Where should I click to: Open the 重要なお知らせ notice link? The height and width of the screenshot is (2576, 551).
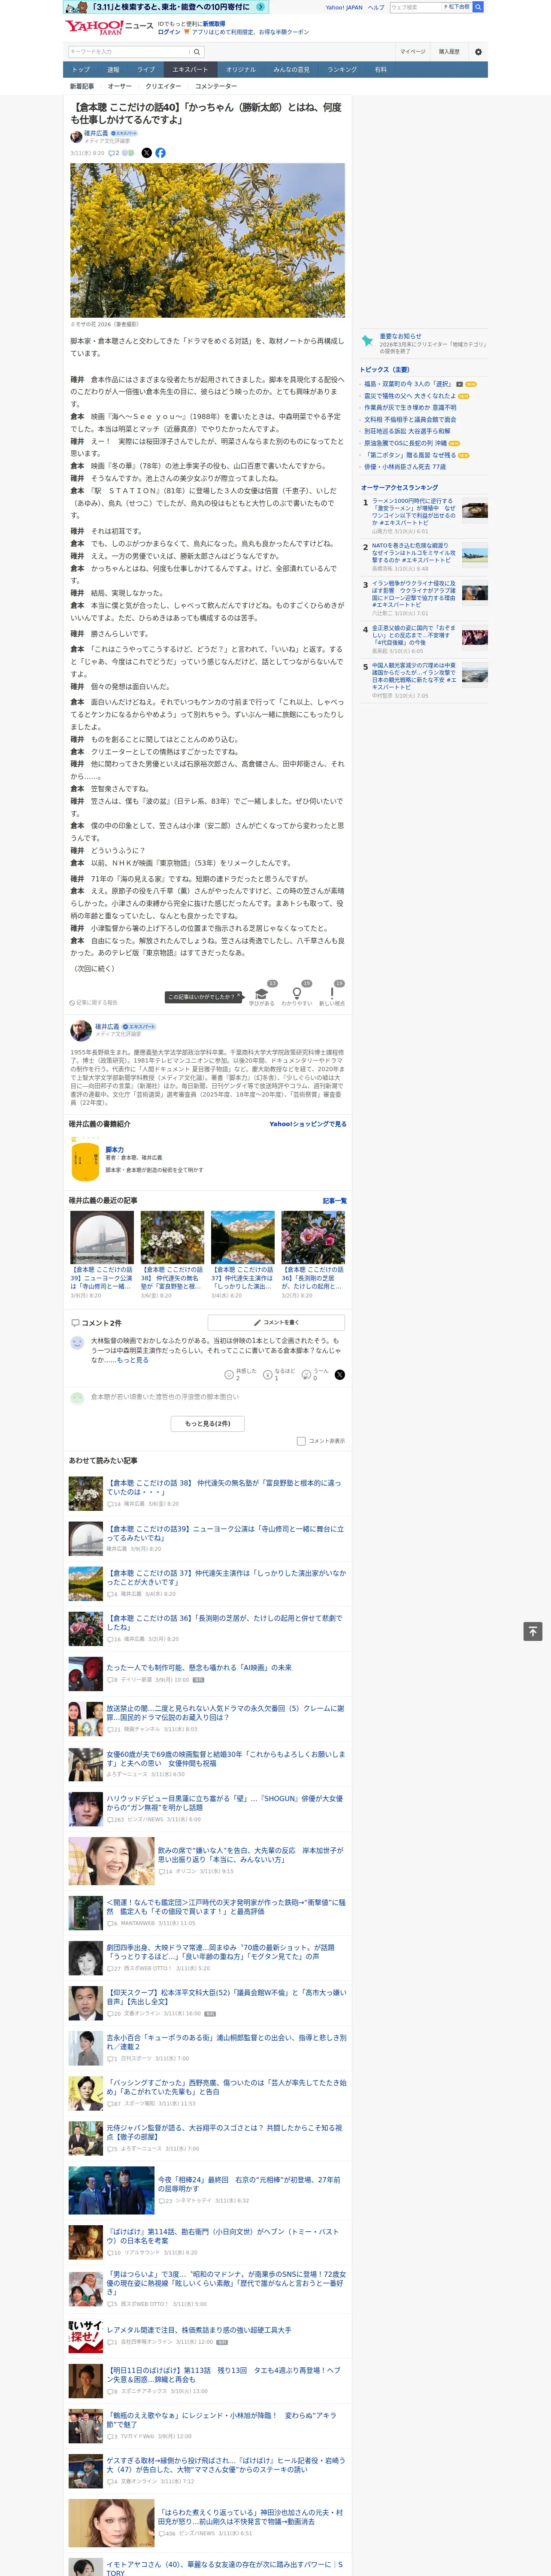tap(400, 336)
